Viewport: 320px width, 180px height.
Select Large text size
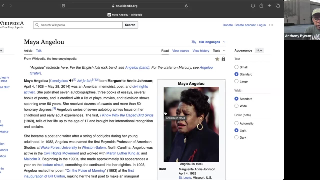236,81
